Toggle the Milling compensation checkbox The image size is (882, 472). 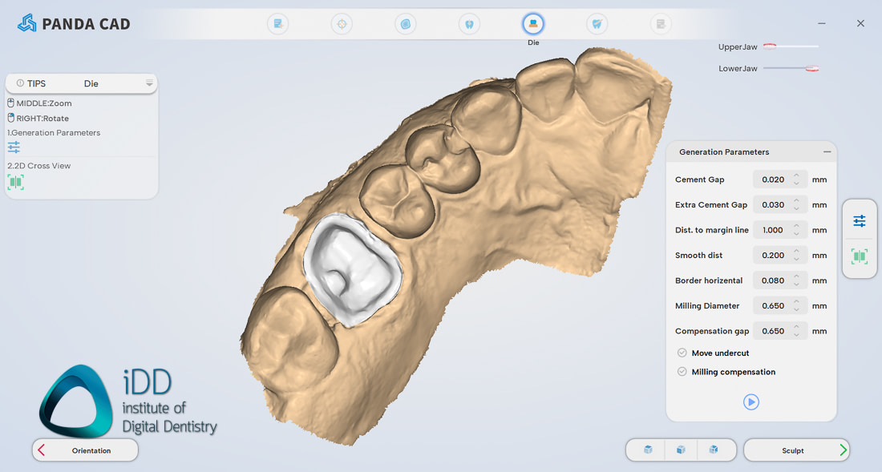[682, 372]
